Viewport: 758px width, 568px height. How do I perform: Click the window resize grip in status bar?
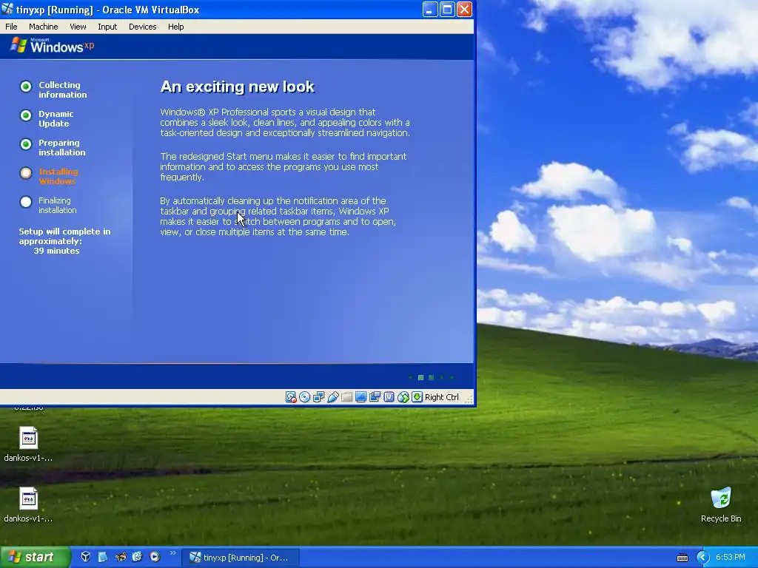click(x=469, y=399)
